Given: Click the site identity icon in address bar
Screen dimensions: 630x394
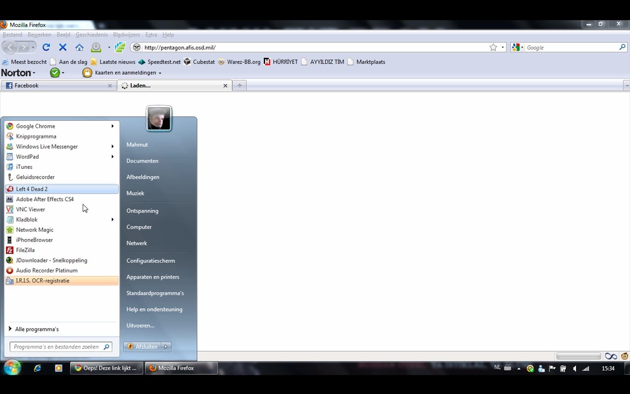Looking at the screenshot, I should click(136, 47).
